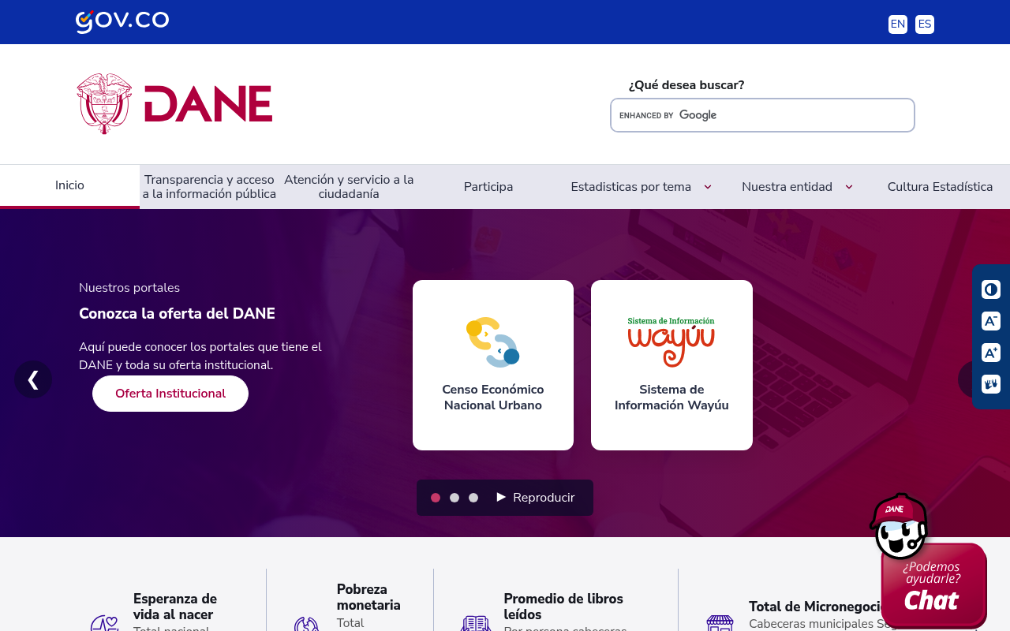
Task: Toggle high contrast accessibility icon
Action: point(991,289)
